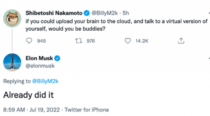Open more options on Shibetoshi's tweet
Image resolution: width=210 pixels, height=116 pixels.
click(209, 13)
